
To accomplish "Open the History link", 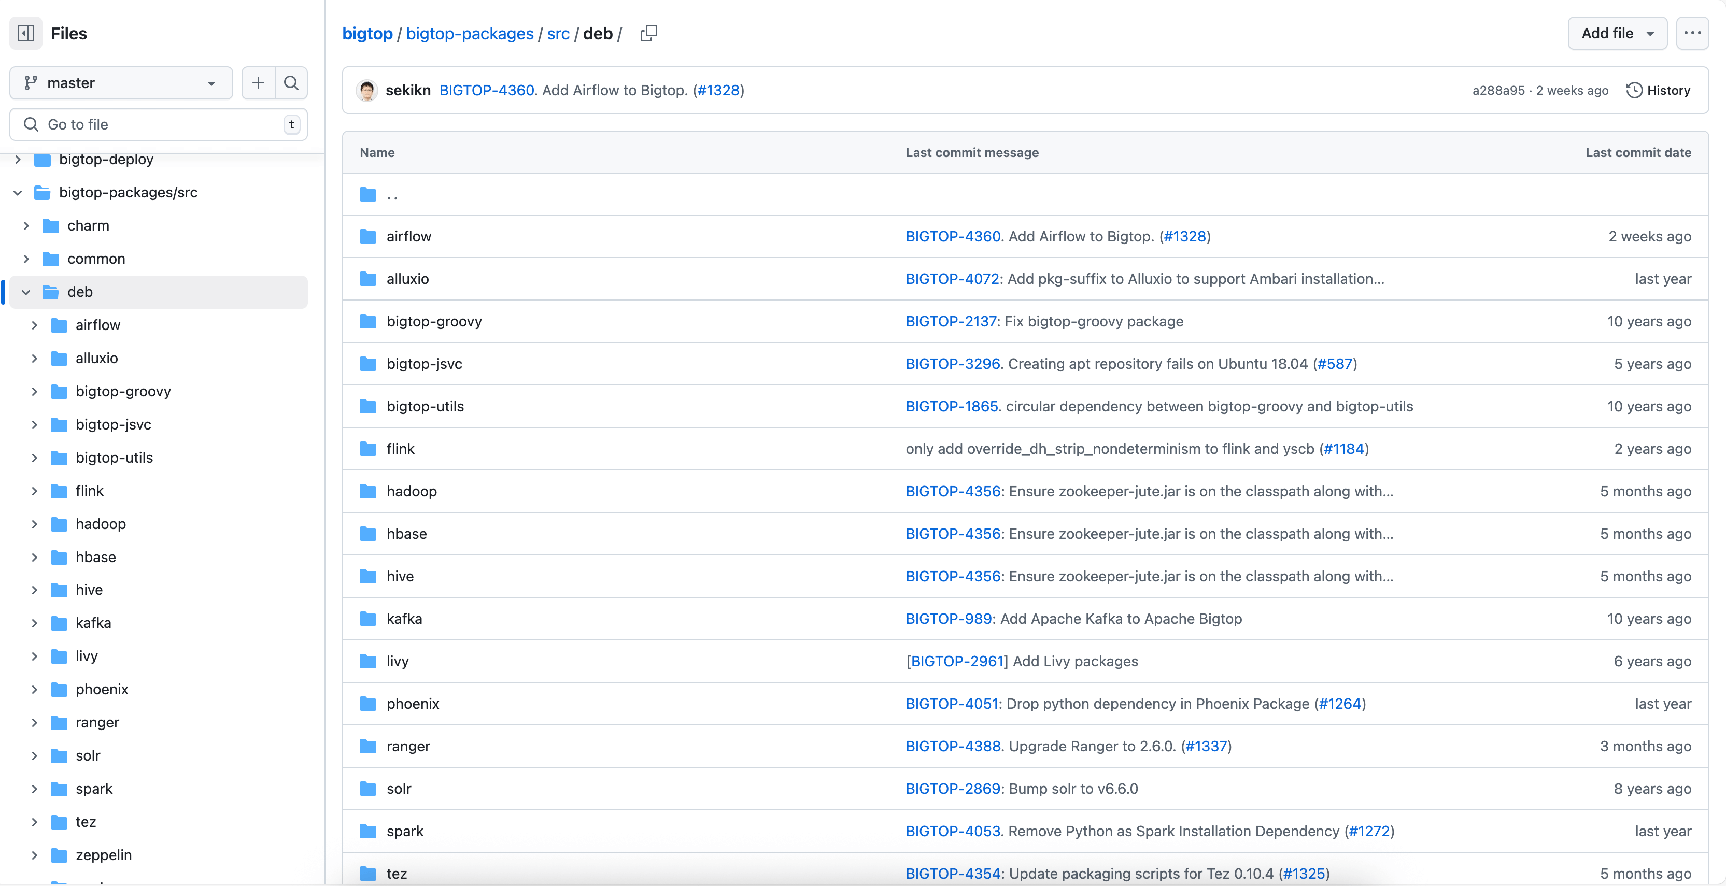I will pyautogui.click(x=1658, y=90).
